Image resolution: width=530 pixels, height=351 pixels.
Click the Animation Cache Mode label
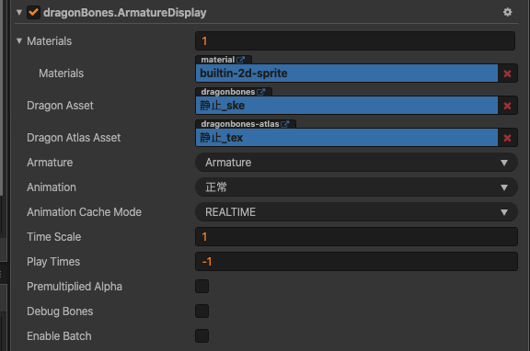tap(84, 212)
